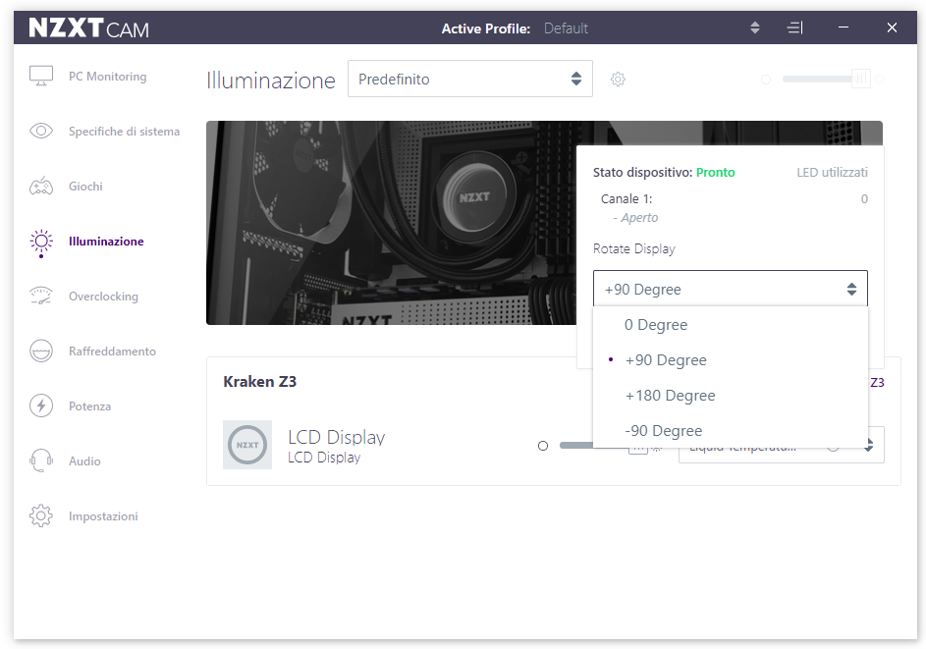
Task: Click the Specifiche di sistema eye icon
Action: 40,132
